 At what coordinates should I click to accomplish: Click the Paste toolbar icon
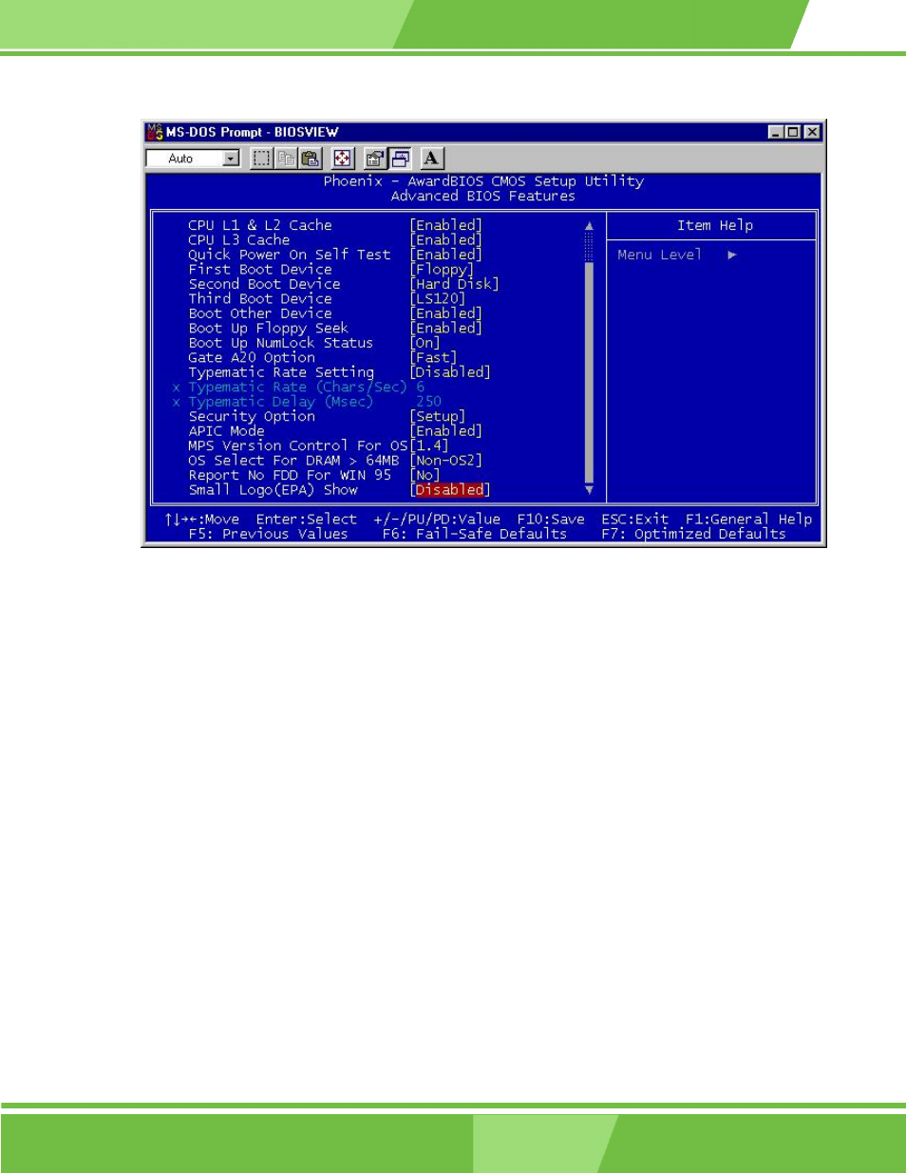point(311,159)
